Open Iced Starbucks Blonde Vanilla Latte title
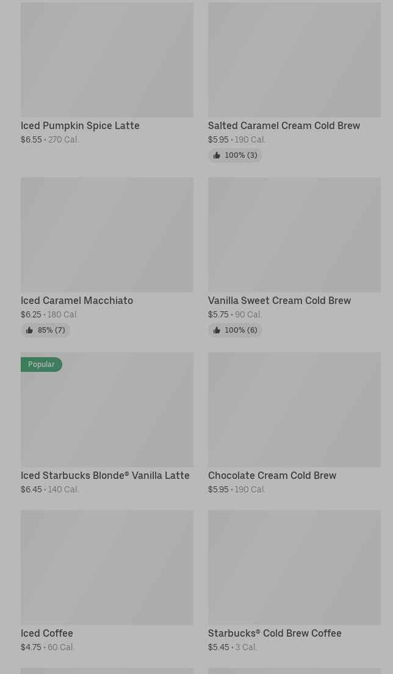Image resolution: width=393 pixels, height=674 pixels. [105, 475]
